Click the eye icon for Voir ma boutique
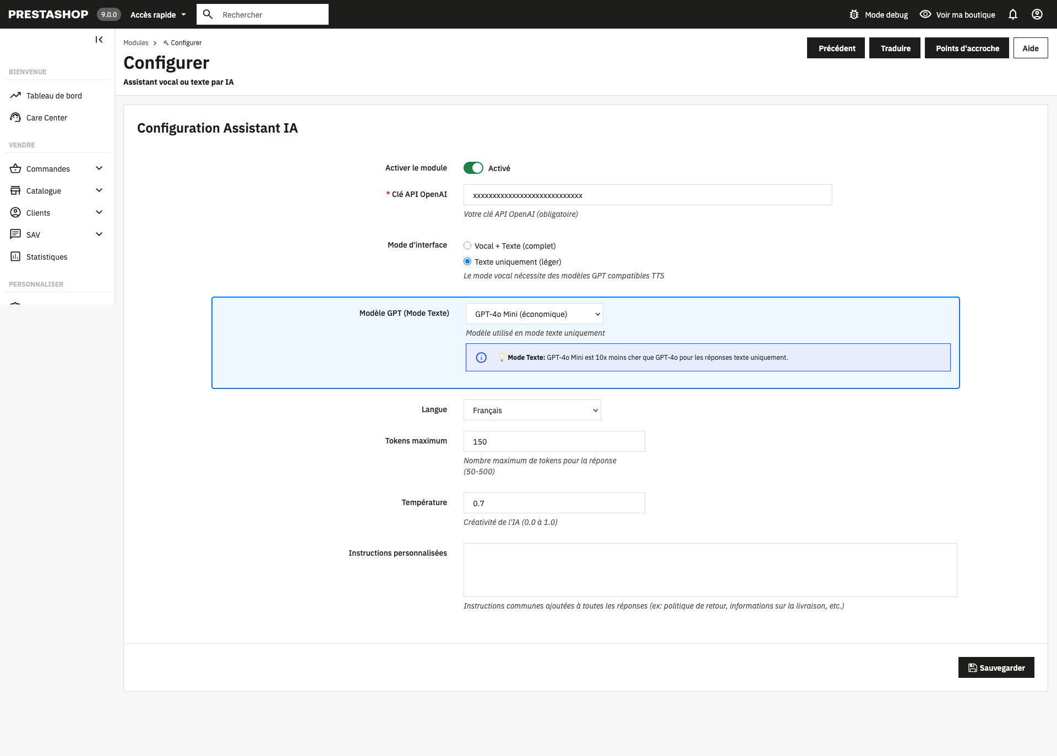Screen dimensions: 1057x756 tap(925, 14)
